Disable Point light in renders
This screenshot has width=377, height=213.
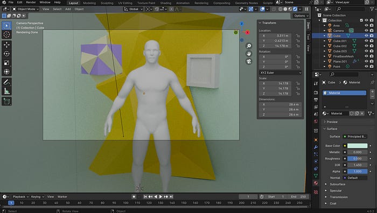[x=372, y=67]
